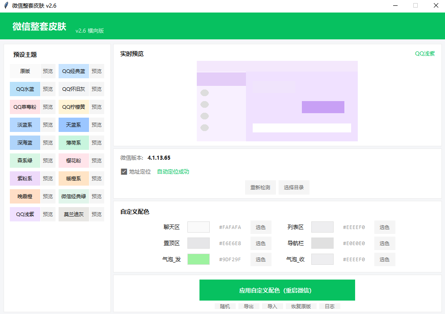Click the feather app icon in title bar
The width and height of the screenshot is (445, 314).
pyautogui.click(x=6, y=5)
